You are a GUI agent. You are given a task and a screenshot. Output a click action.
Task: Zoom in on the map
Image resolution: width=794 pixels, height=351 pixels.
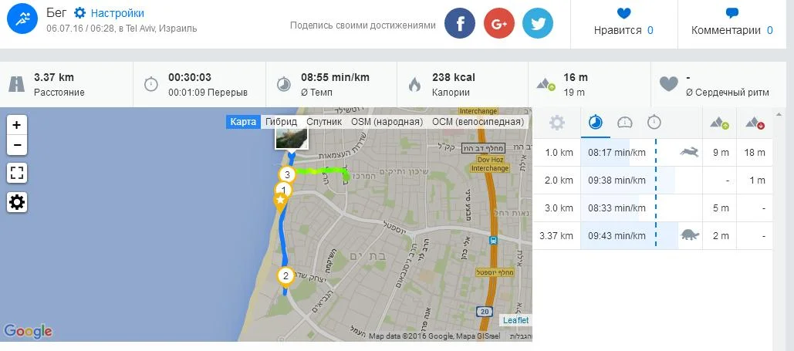pos(17,125)
